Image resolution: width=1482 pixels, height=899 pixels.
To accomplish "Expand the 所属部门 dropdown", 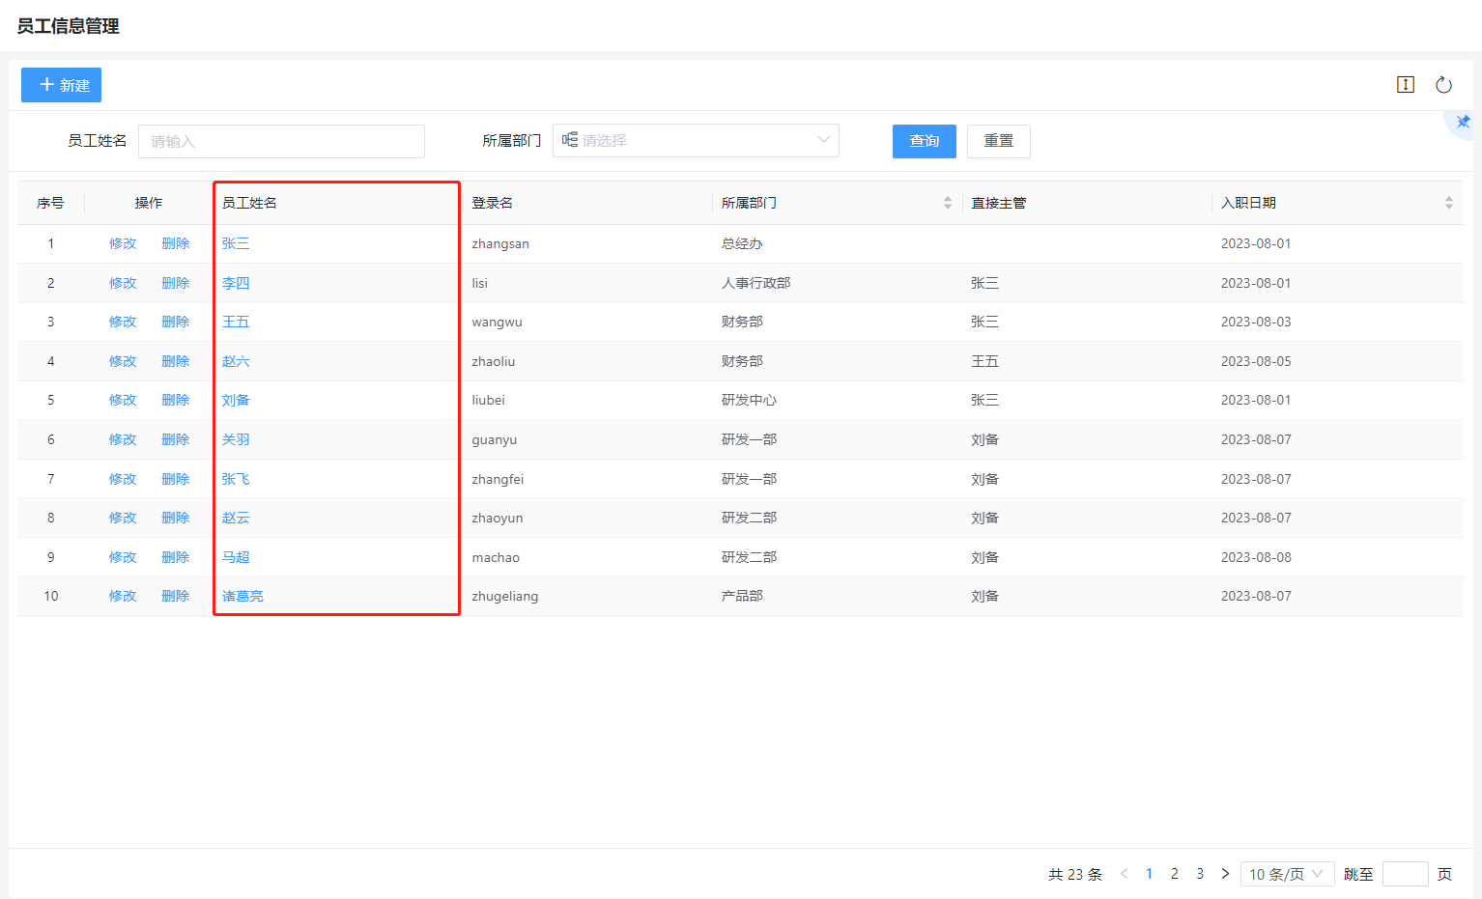I will 696,141.
